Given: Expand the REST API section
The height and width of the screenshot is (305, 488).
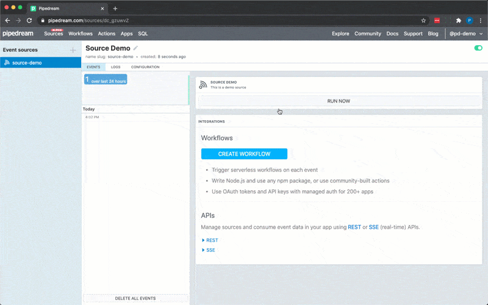Looking at the screenshot, I should (x=210, y=240).
